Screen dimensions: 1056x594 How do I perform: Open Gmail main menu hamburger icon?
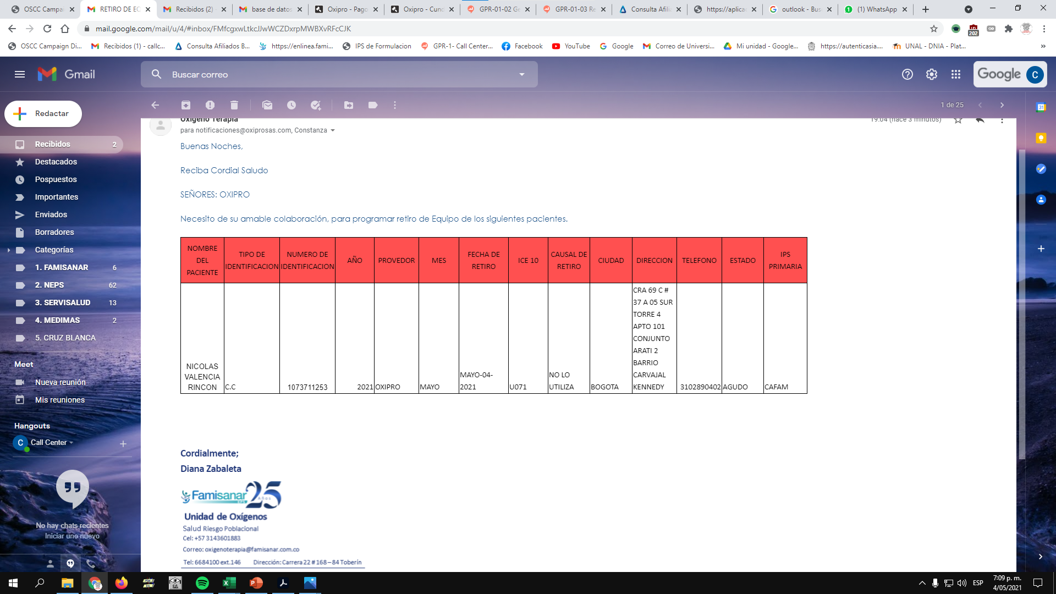click(20, 74)
